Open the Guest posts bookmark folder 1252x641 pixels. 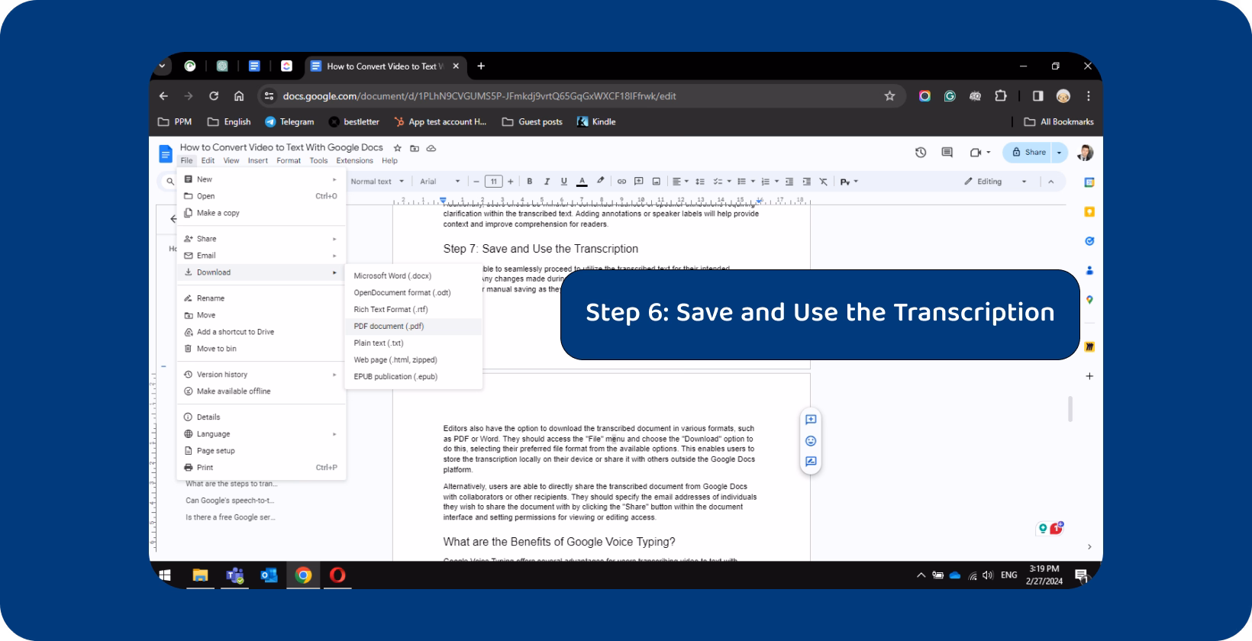[x=532, y=122]
